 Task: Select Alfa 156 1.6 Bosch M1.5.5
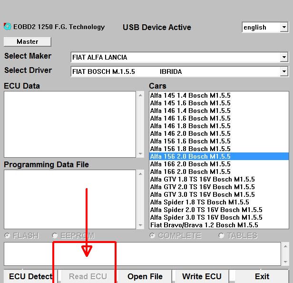219,141
